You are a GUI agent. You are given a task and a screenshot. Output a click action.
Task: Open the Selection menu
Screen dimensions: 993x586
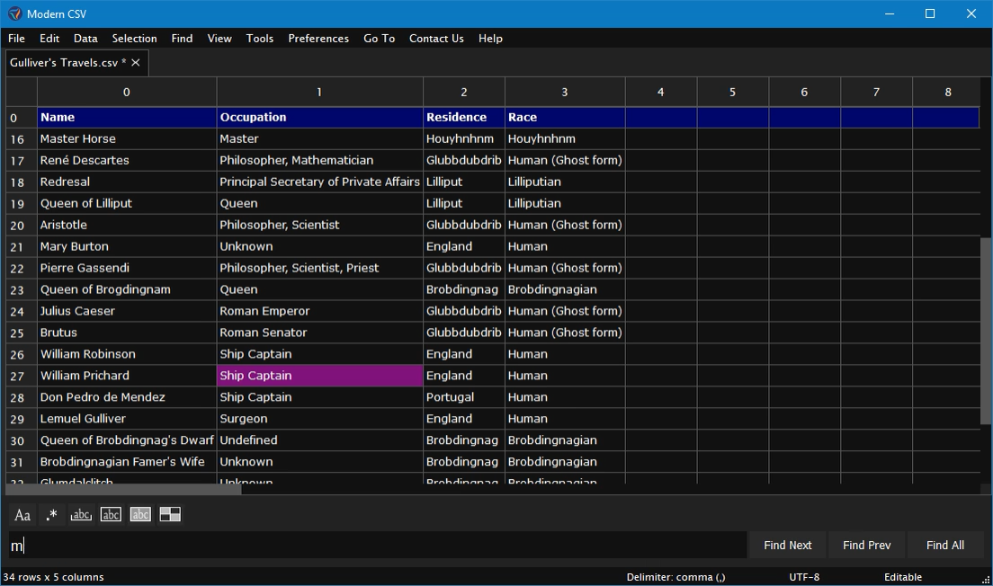(x=134, y=39)
